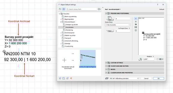The image size is (173, 93).
Task: Open the Home Story dropdown
Action: point(117,25)
